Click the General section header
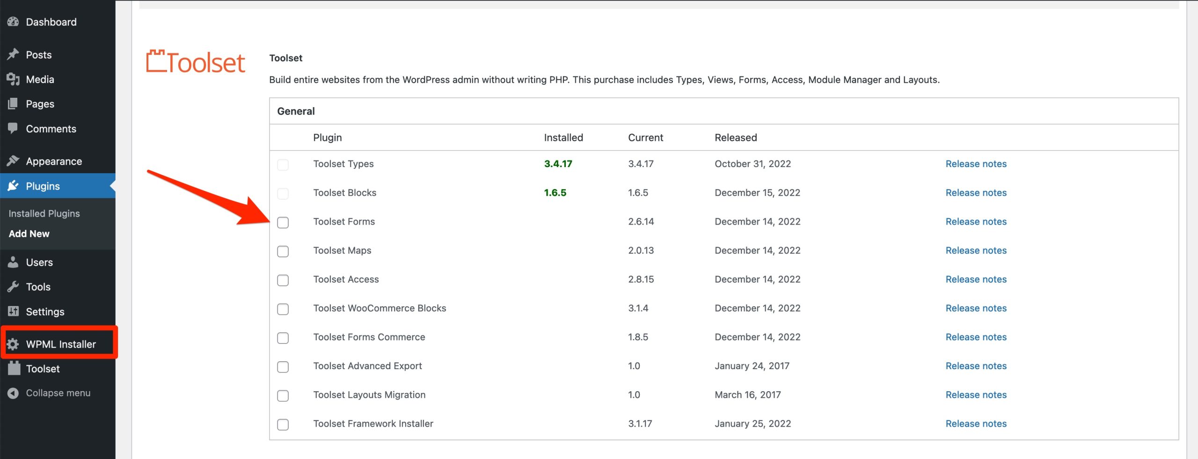This screenshot has width=1198, height=459. click(296, 111)
